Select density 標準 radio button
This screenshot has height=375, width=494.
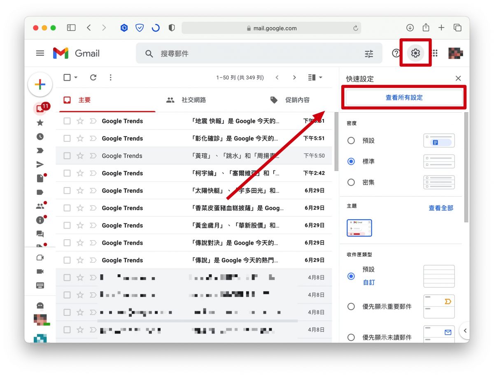pyautogui.click(x=351, y=162)
